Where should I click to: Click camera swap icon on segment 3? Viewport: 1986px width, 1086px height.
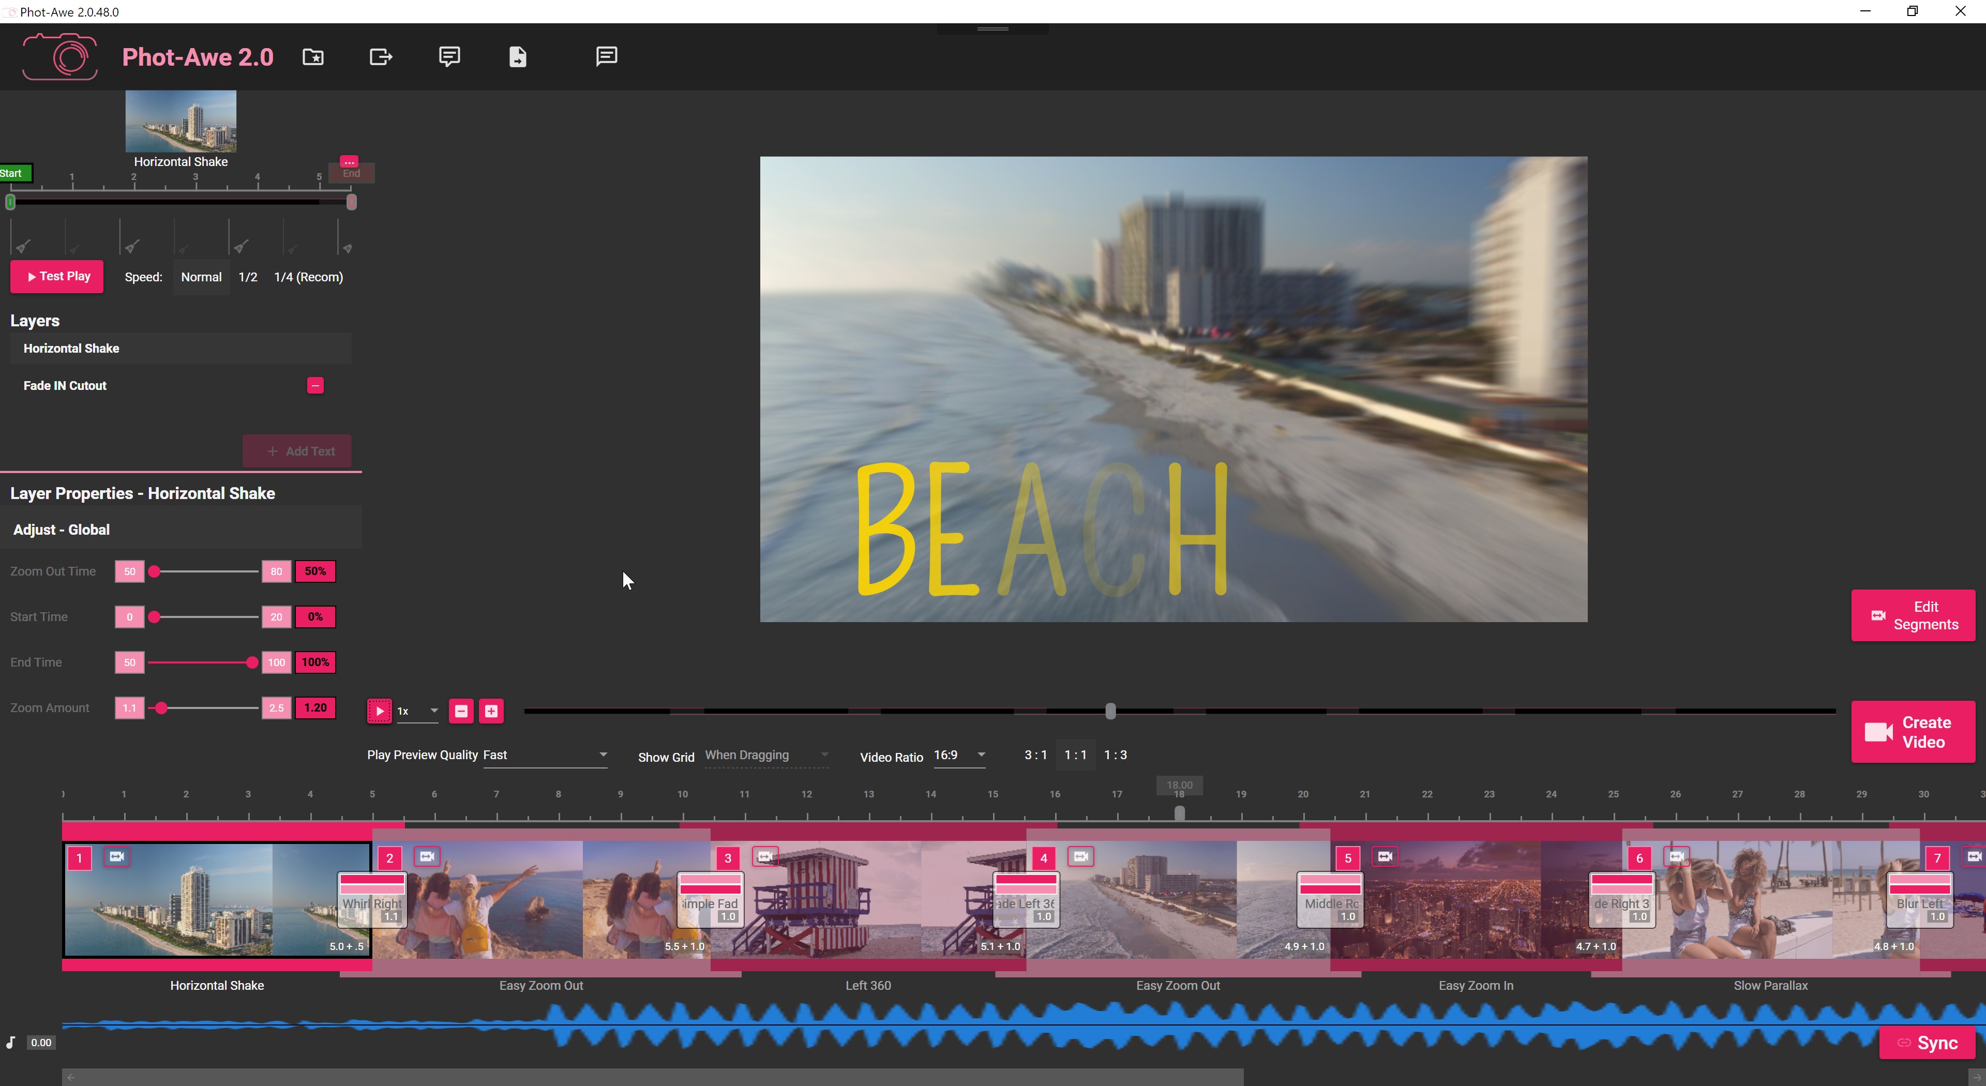[765, 856]
